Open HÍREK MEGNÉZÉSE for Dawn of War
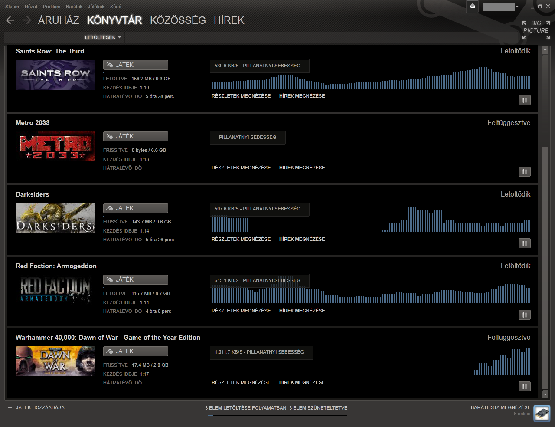 (302, 382)
